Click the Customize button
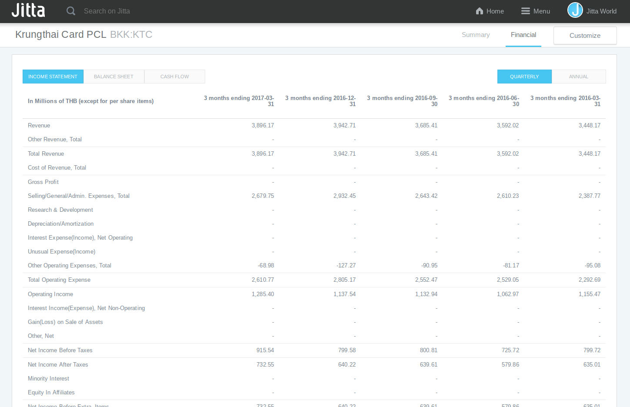Viewport: 630px width, 407px height. (585, 36)
